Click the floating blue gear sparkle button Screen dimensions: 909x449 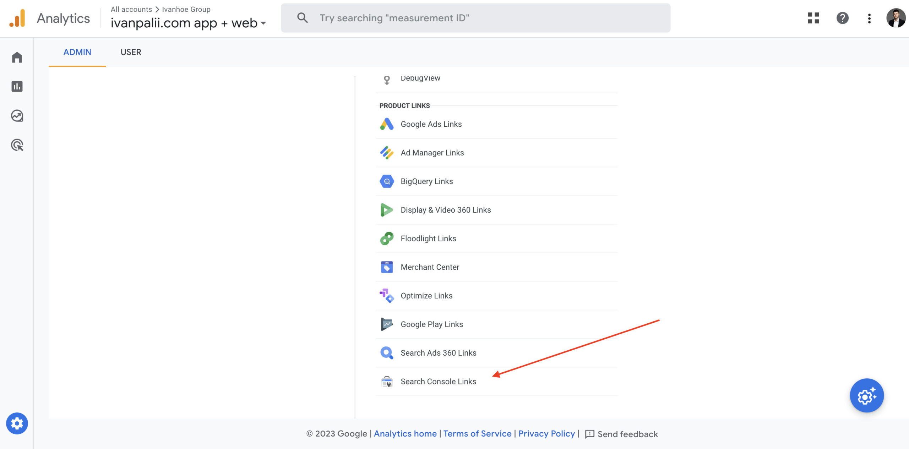point(866,395)
